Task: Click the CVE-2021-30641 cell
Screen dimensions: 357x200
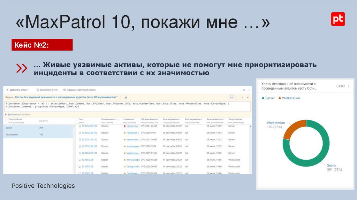Action: [149, 140]
